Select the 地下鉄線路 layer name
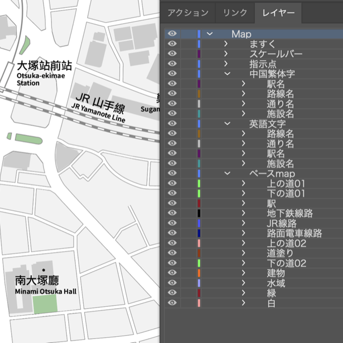 click(290, 213)
